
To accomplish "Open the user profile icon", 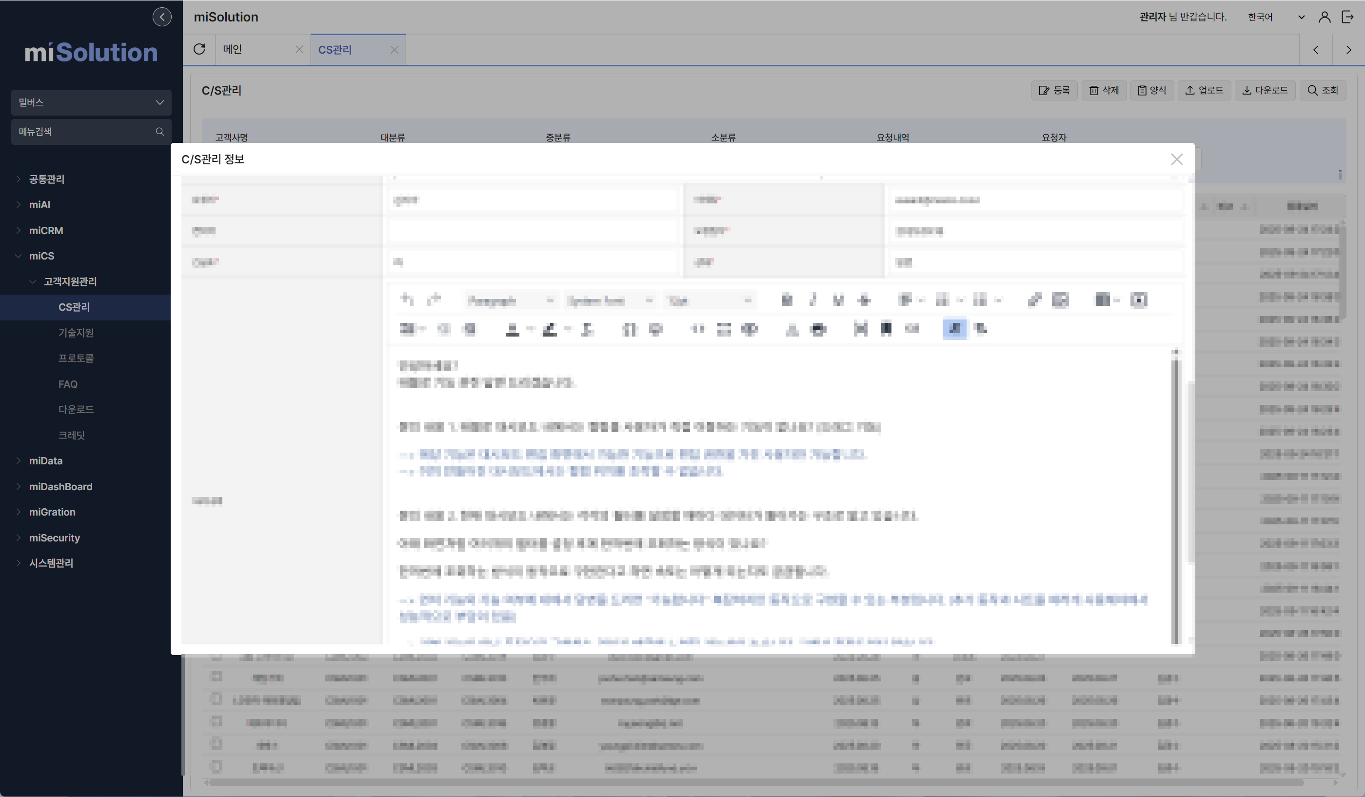I will tap(1325, 17).
